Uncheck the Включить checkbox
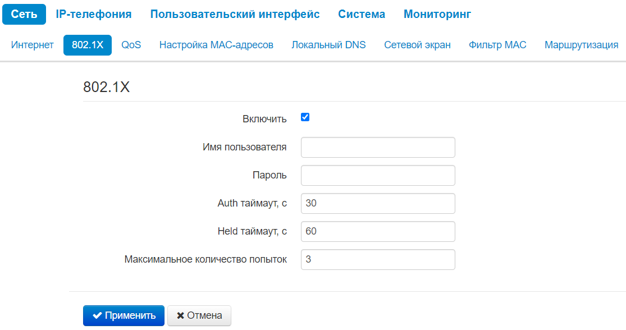Viewport: 626px width, 330px height. tap(305, 117)
